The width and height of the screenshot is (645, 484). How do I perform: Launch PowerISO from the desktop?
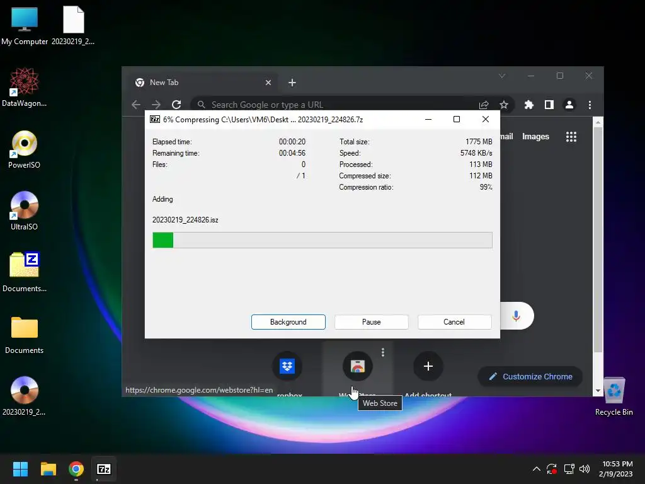pos(25,149)
